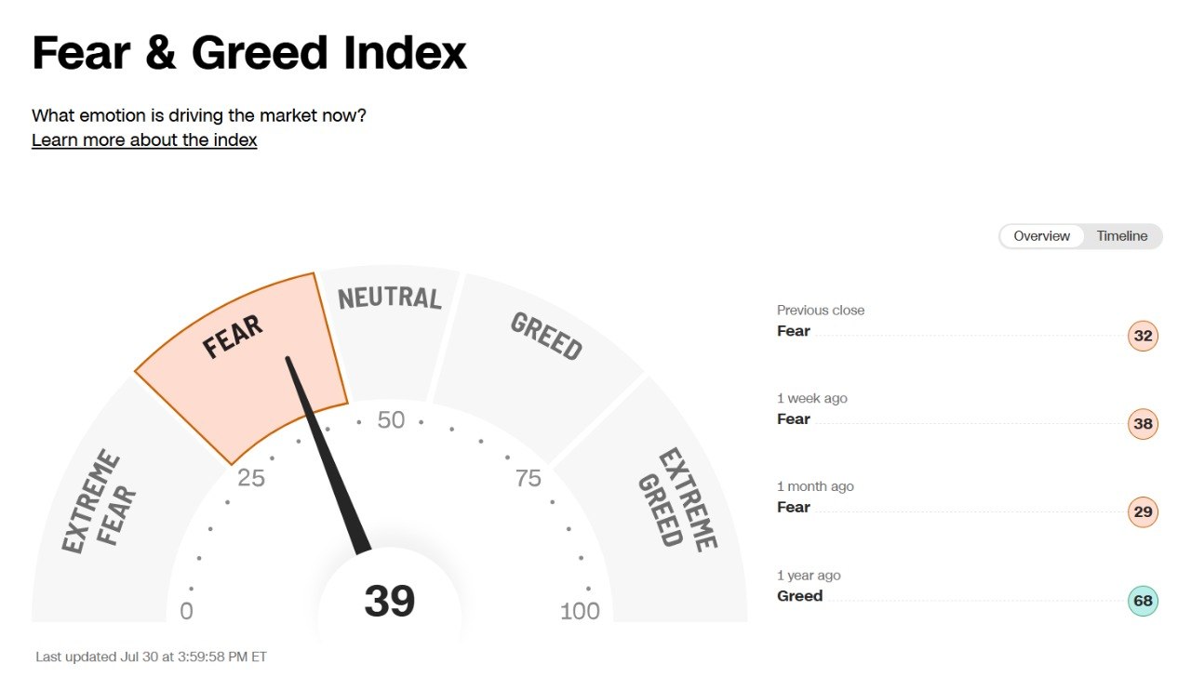Click the 1 year ago Greed label
The height and width of the screenshot is (690, 1191).
[x=800, y=596]
